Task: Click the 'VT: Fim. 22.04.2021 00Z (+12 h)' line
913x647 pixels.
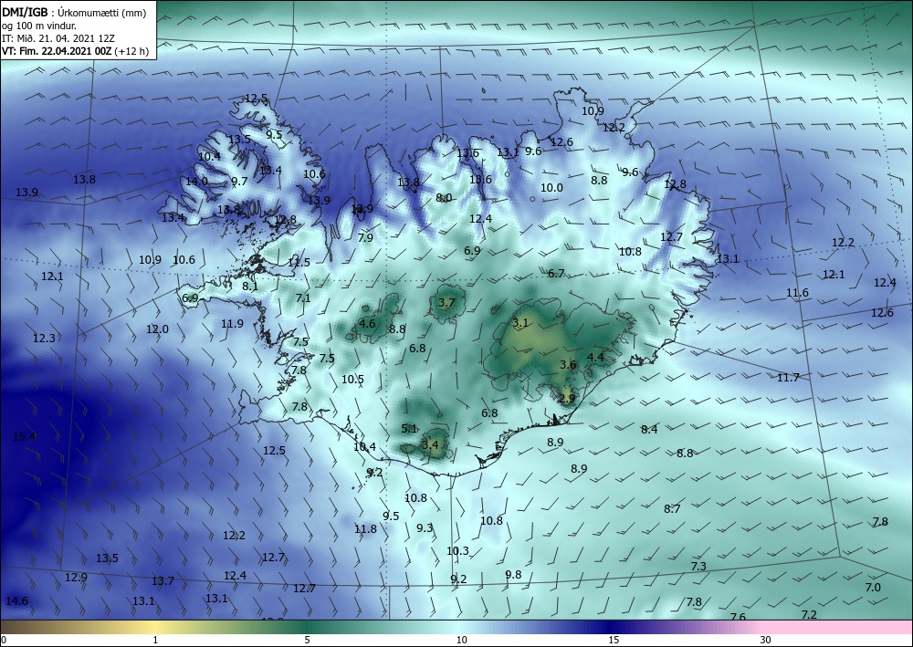Action: (x=75, y=51)
